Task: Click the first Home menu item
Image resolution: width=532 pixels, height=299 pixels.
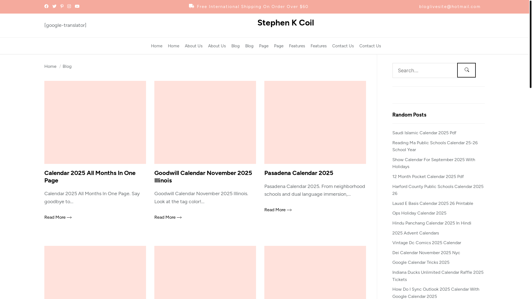Action: 157,46
